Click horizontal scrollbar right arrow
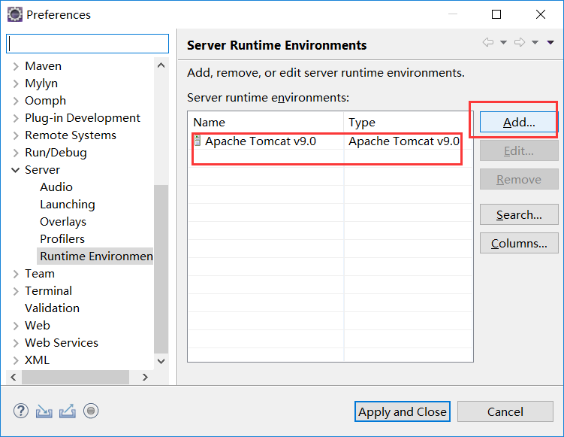Viewport: 564px width, 437px height. pos(145,377)
